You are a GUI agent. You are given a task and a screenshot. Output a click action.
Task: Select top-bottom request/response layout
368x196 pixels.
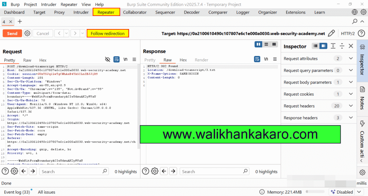pyautogui.click(x=266, y=44)
